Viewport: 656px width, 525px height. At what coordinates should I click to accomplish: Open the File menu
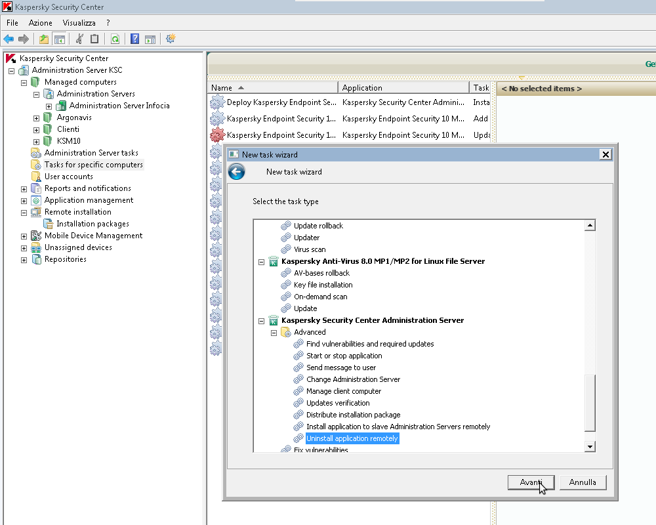(12, 22)
